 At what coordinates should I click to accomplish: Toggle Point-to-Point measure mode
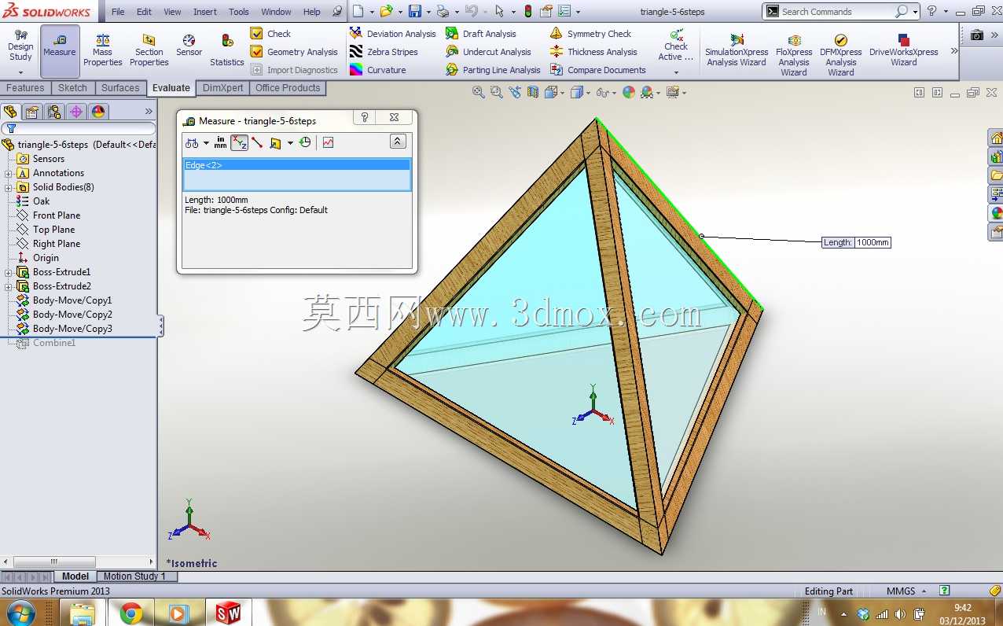coord(257,142)
